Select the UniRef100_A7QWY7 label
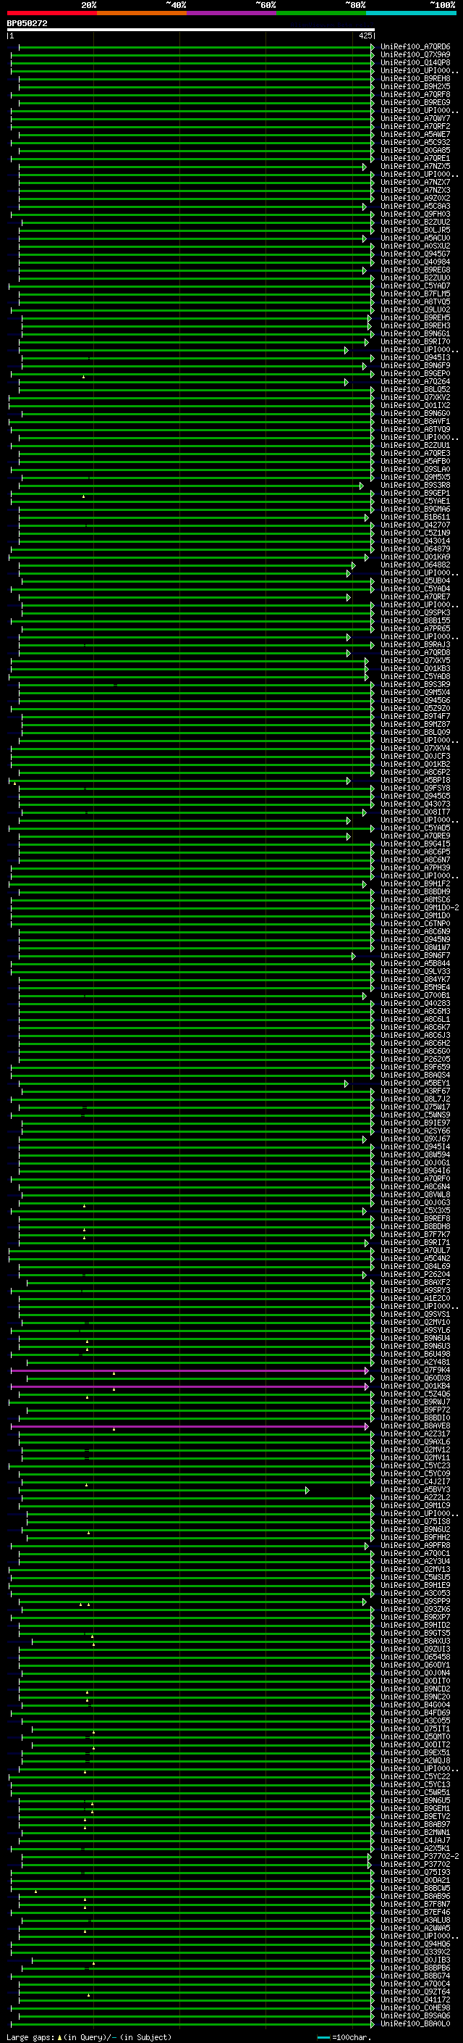Image resolution: width=463 pixels, height=2043 pixels. pos(415,118)
